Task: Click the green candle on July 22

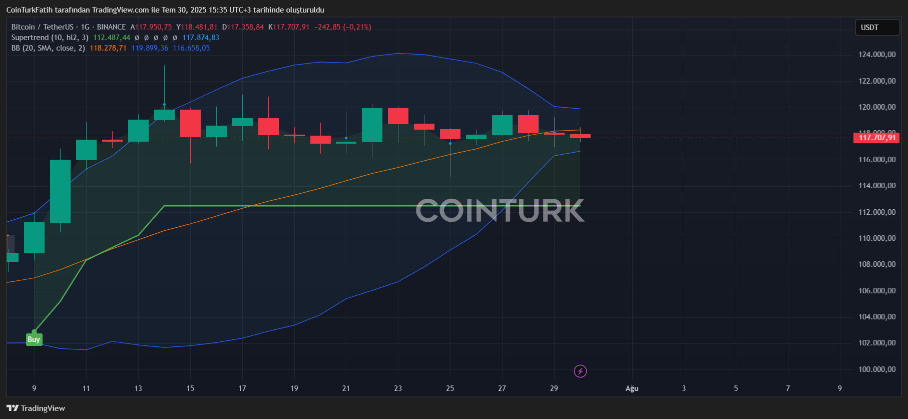Action: pos(372,125)
